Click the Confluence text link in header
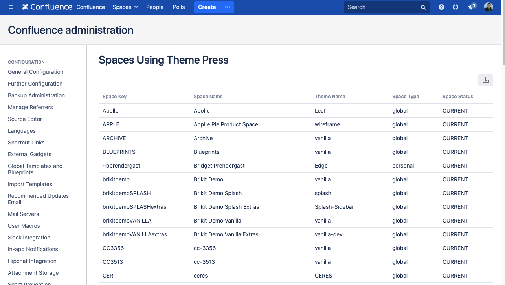 point(90,7)
